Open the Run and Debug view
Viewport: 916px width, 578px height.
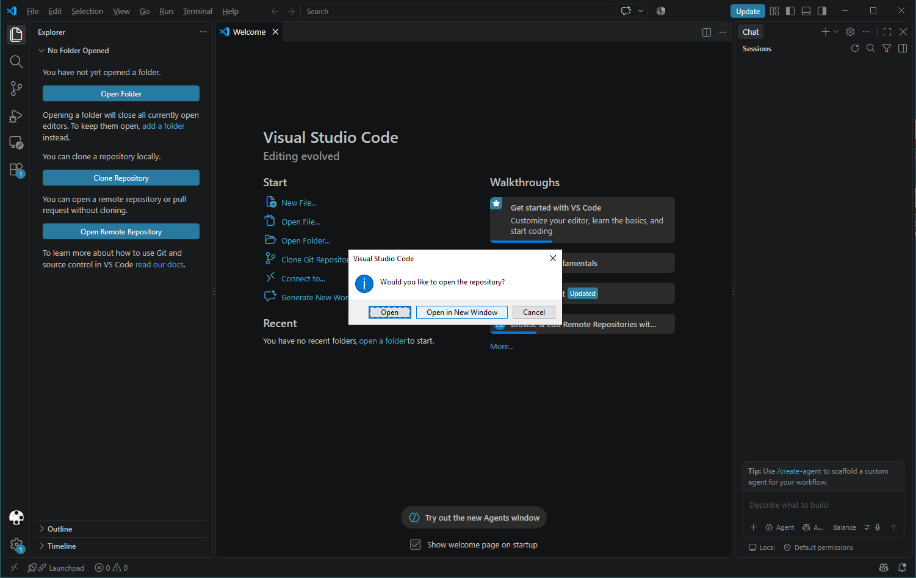click(16, 116)
